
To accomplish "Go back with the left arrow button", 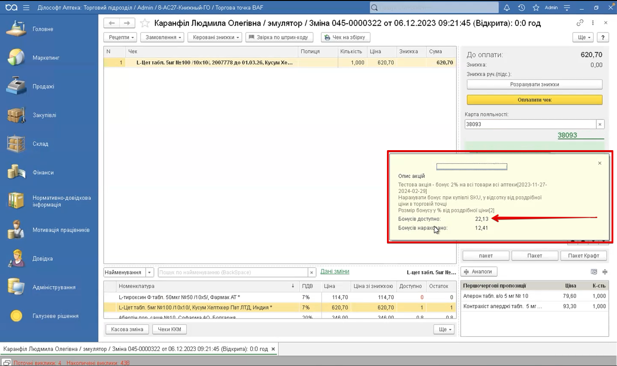I will pos(112,23).
